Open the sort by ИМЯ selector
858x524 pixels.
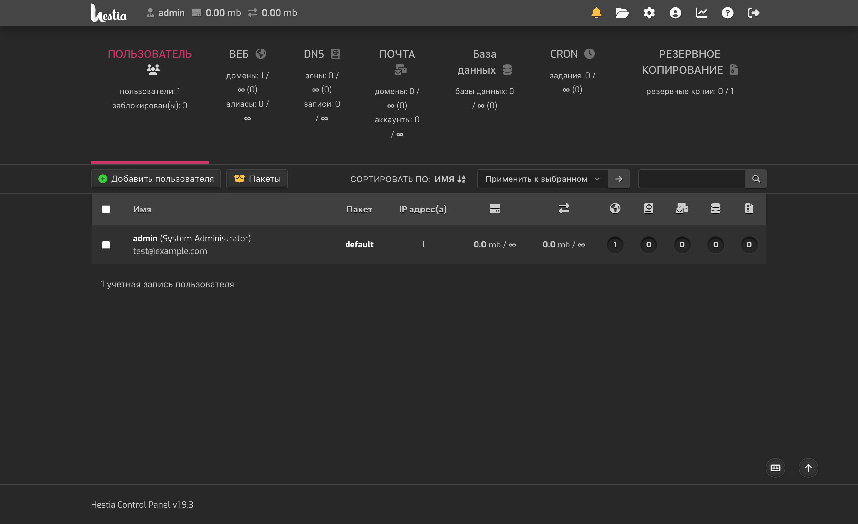coord(449,179)
